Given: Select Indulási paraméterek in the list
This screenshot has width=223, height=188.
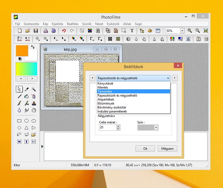Looking at the screenshot, I should (x=133, y=111).
